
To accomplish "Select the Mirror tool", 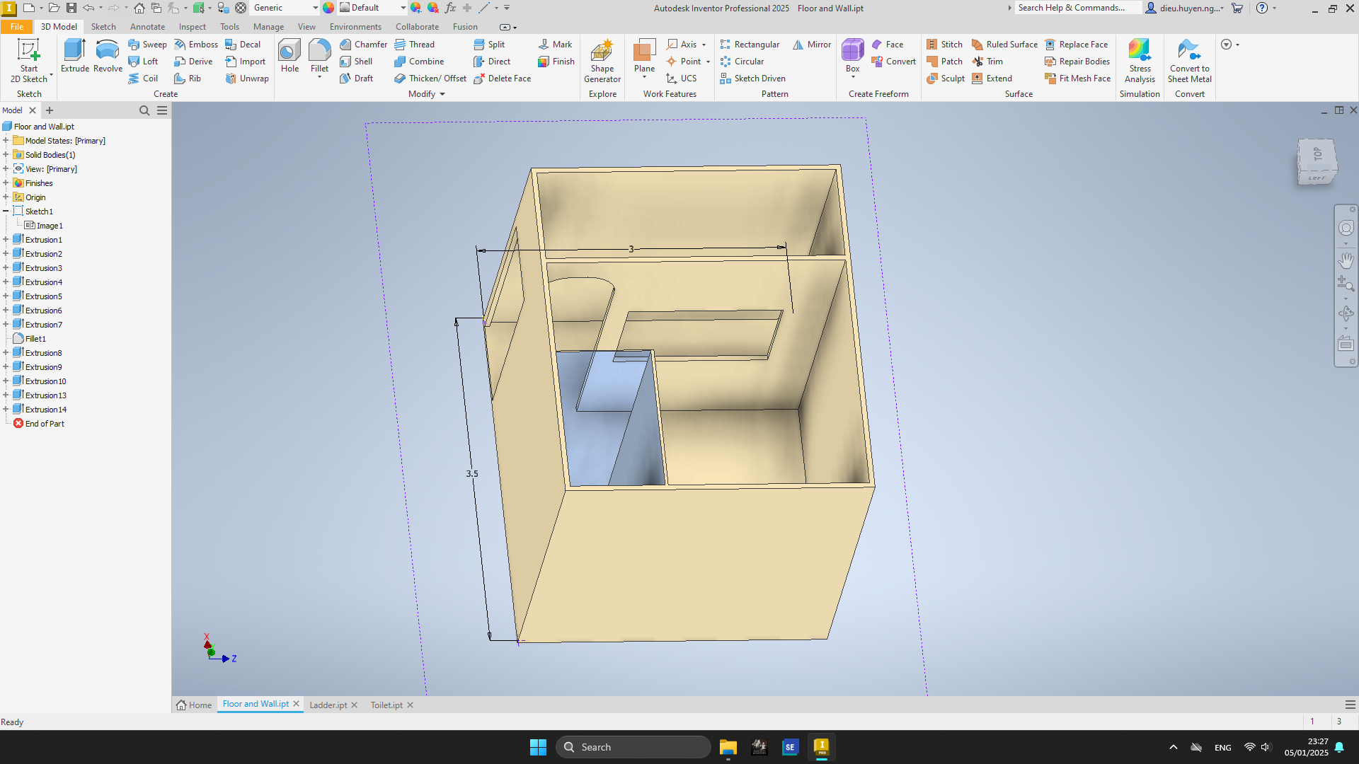I will 812,44.
